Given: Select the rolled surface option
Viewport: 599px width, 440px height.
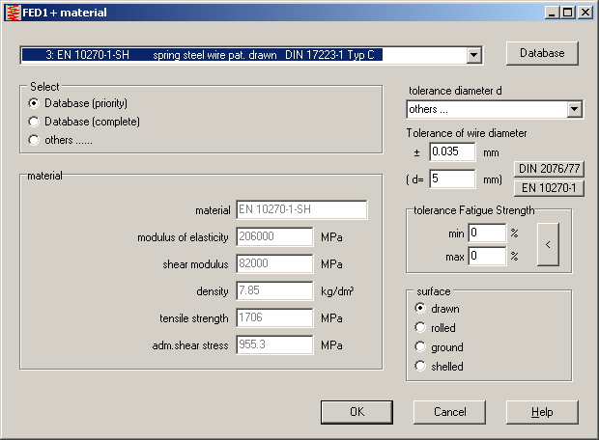Looking at the screenshot, I should (x=420, y=328).
